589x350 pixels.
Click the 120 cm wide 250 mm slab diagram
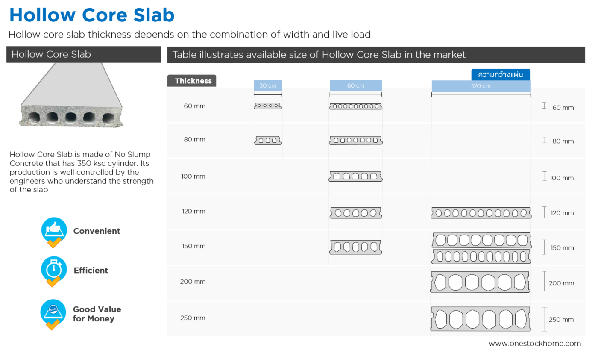pos(481,319)
